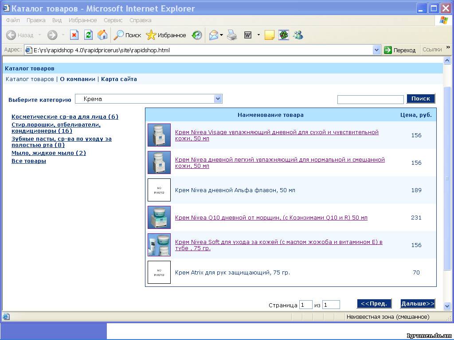Click the Back (Назад) navigation button
This screenshot has height=340, width=454.
(x=20, y=35)
